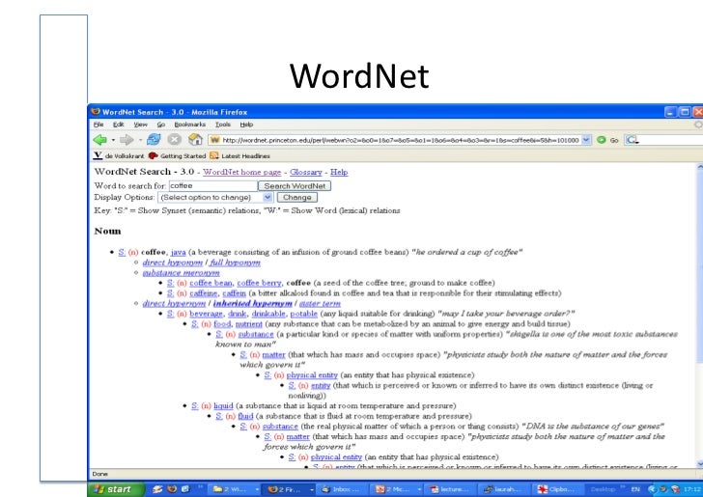Screen dimensions: 703x497
Task: Switch to the Clipbo... taskbar window
Action: pyautogui.click(x=559, y=489)
